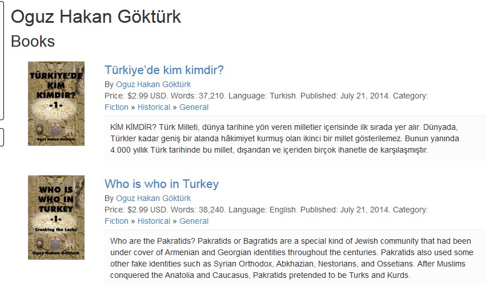
Task: Click the price line showing 37,210 words
Action: click(x=266, y=96)
